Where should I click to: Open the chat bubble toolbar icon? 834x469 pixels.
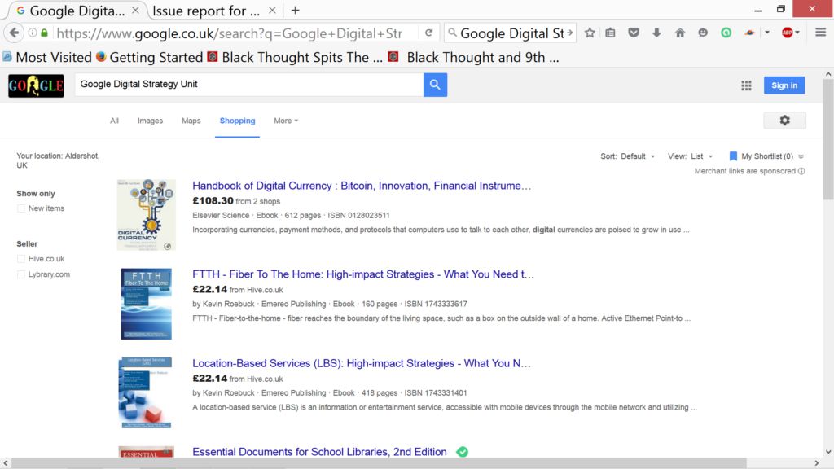(703, 33)
